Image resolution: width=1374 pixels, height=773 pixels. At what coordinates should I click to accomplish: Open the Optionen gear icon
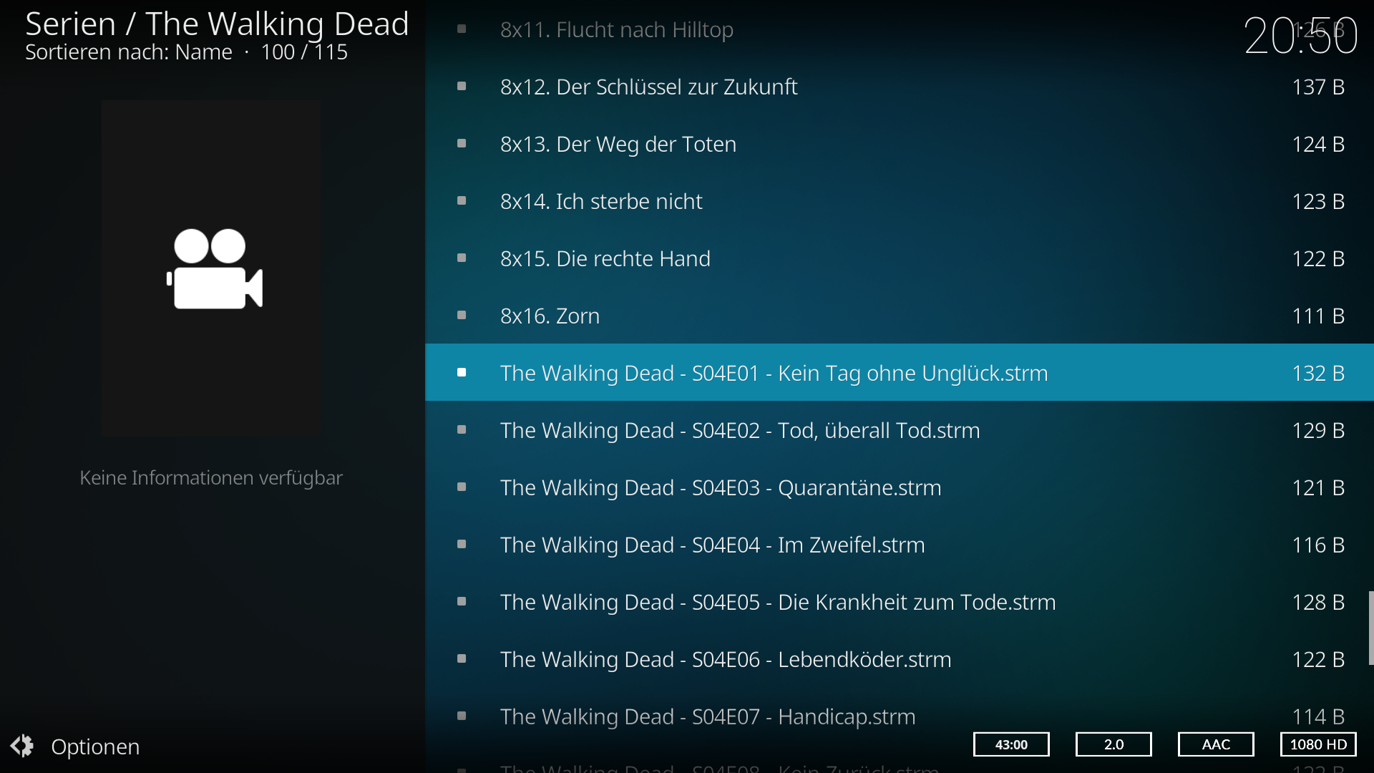coord(22,746)
